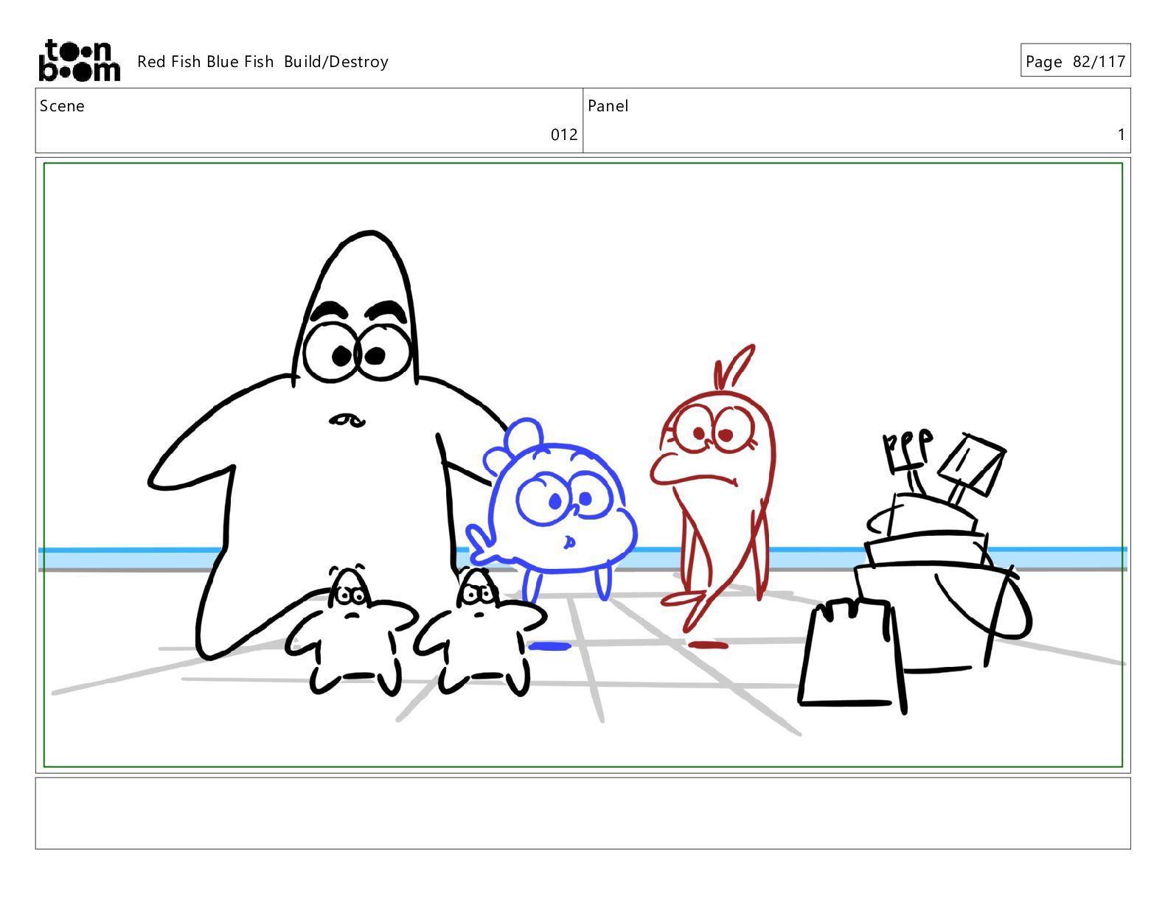Click the Toon Boom logo
This screenshot has height=902, width=1168.
[x=80, y=60]
